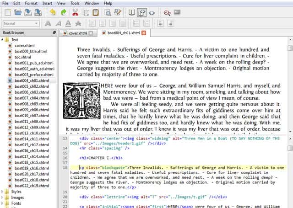Expand the Fonts folder
The height and width of the screenshot is (208, 293).
click(x=2, y=203)
